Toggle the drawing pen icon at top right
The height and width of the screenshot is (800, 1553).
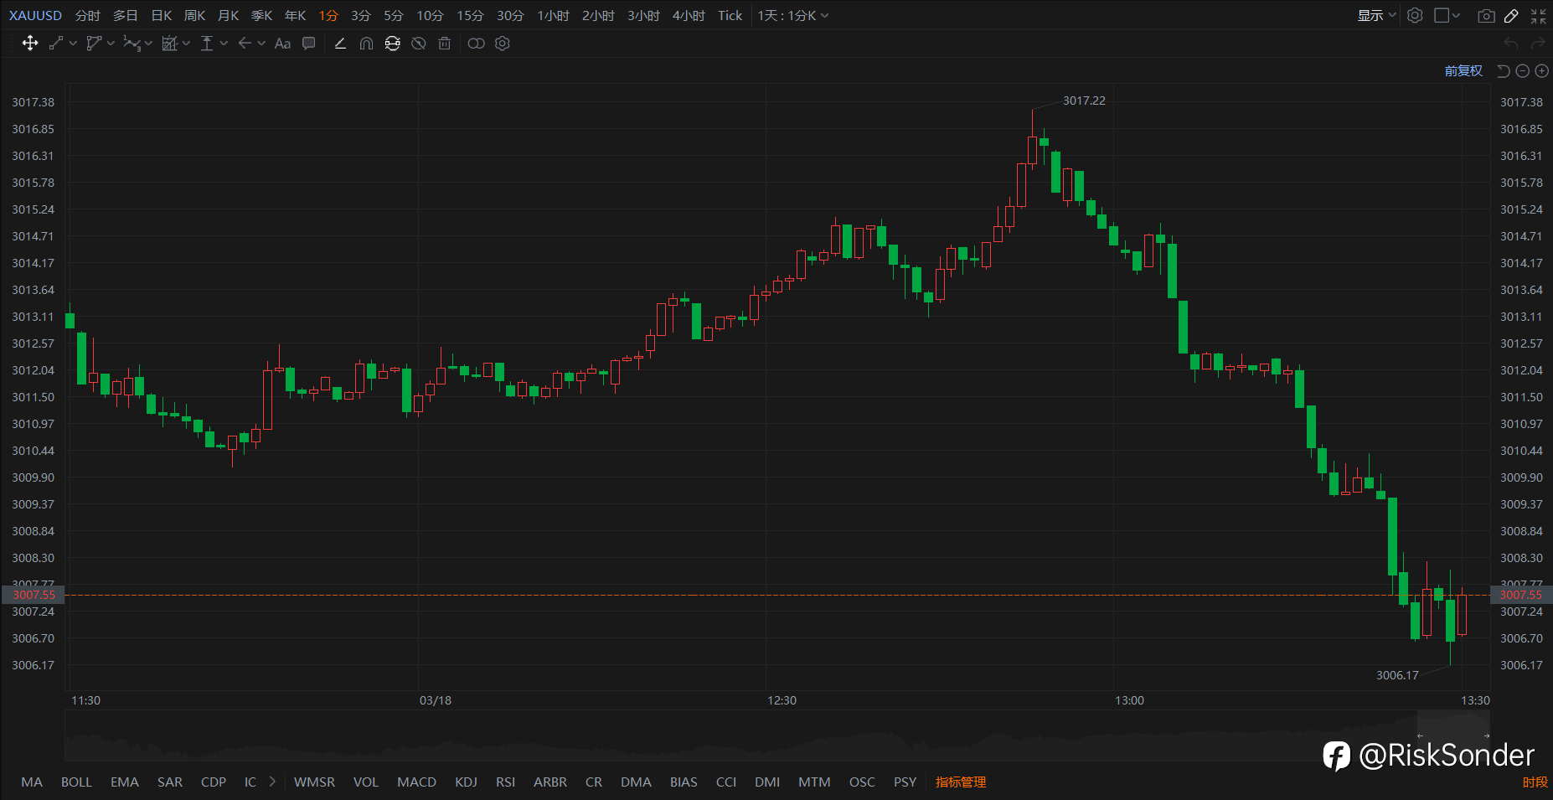1511,16
